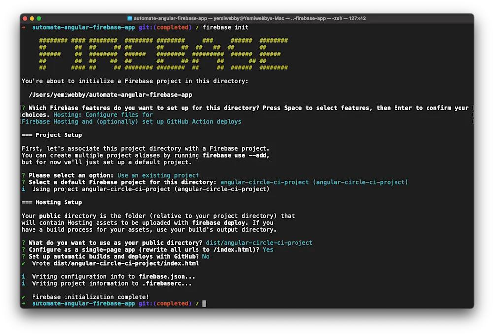Click the green checkmark beside "Firebase initialization complete!"

23,297
